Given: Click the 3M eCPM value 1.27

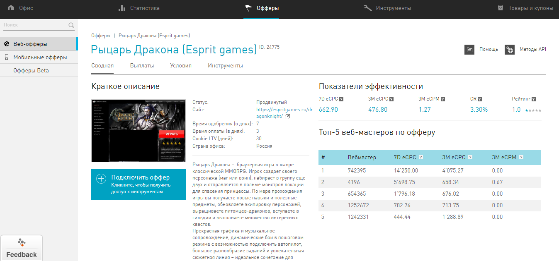Looking at the screenshot, I should [x=425, y=110].
